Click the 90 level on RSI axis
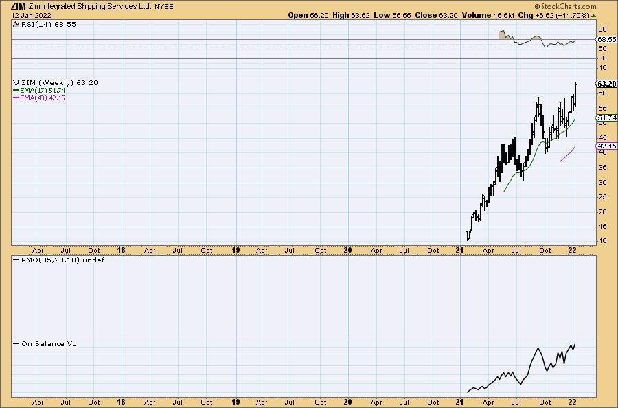 (x=602, y=29)
